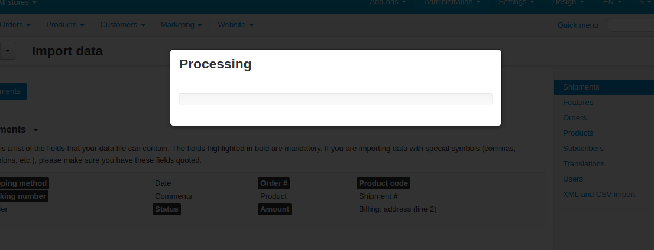This screenshot has height=250, width=654.
Task: Open the Customers menu
Action: coord(122,25)
